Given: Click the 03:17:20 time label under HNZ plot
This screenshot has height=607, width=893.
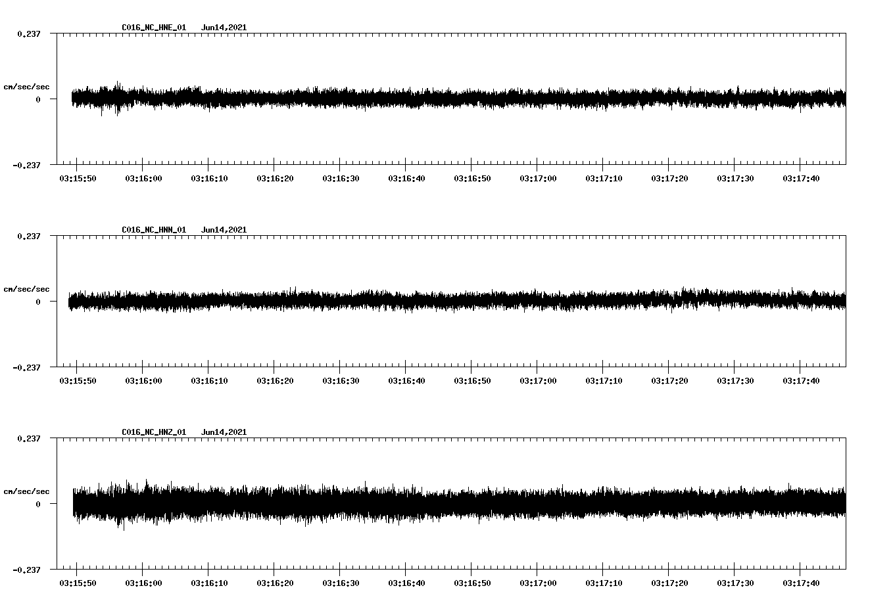Looking at the screenshot, I should (669, 583).
